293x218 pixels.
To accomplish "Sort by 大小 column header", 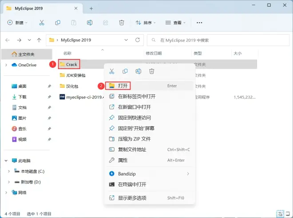I will click(238, 53).
